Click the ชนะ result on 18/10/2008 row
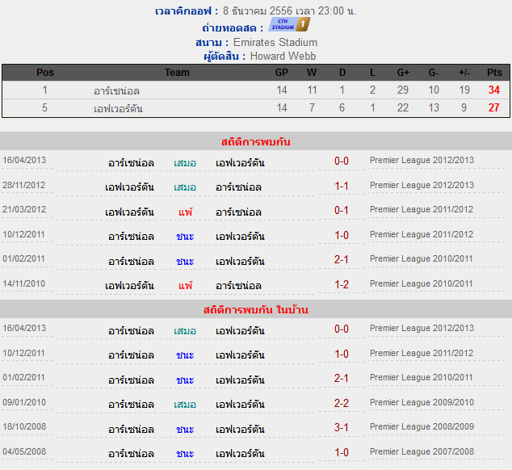This screenshot has width=512, height=470. [185, 429]
